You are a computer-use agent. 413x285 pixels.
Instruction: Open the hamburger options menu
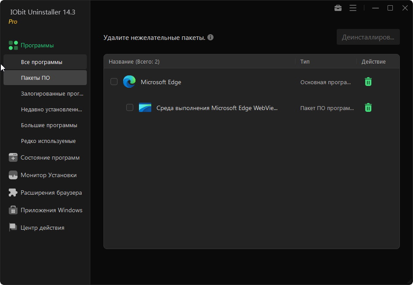coord(353,8)
